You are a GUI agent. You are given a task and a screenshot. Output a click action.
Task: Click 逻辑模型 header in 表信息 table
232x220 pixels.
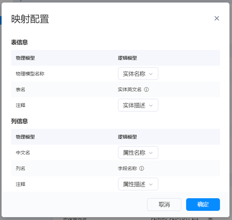pyautogui.click(x=127, y=58)
